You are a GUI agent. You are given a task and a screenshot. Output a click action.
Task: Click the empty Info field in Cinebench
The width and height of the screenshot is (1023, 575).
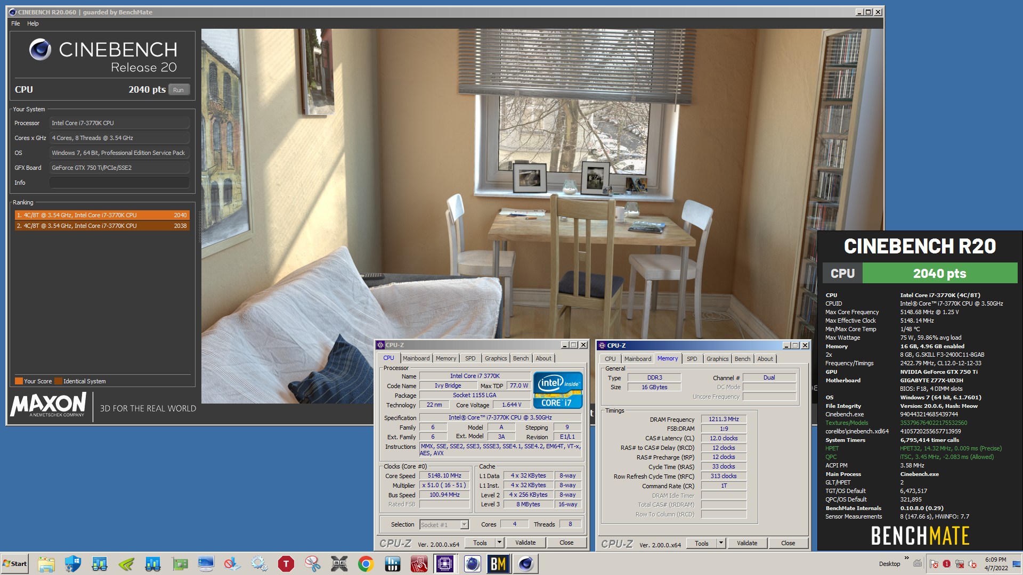[119, 183]
